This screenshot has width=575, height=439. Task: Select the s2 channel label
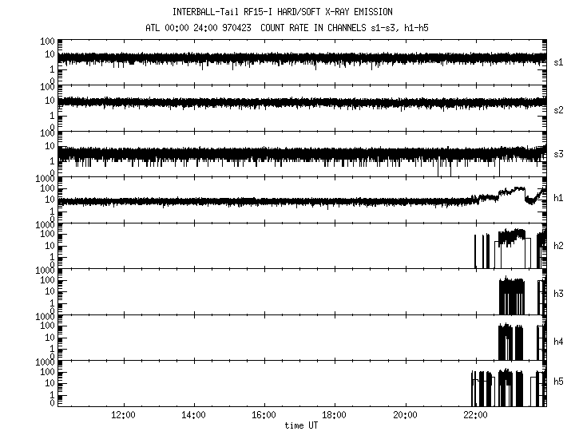(558, 109)
